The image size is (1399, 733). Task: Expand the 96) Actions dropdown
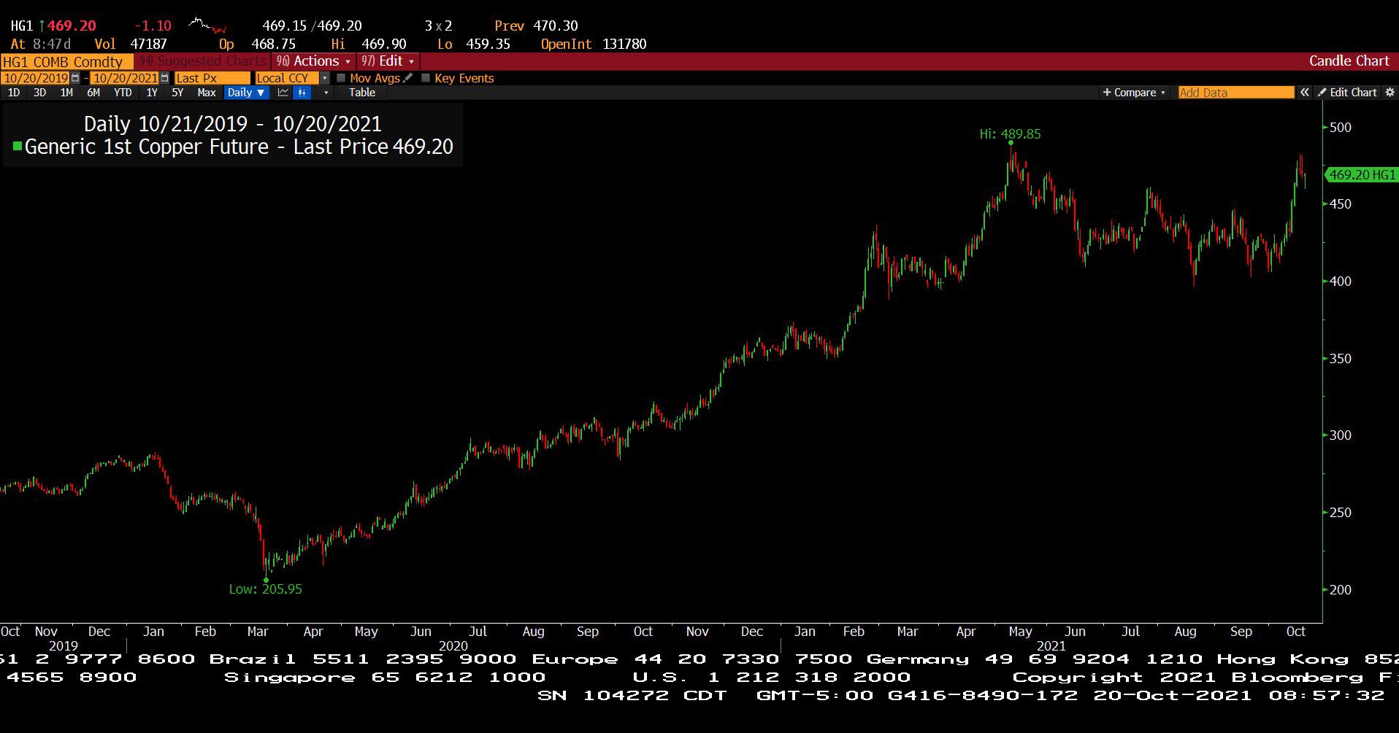coord(314,61)
